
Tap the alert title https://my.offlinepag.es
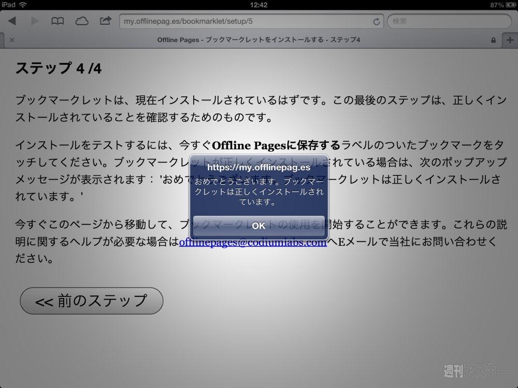coord(258,167)
